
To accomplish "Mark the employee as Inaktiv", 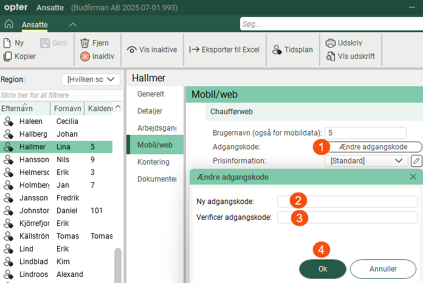I will click(x=97, y=56).
